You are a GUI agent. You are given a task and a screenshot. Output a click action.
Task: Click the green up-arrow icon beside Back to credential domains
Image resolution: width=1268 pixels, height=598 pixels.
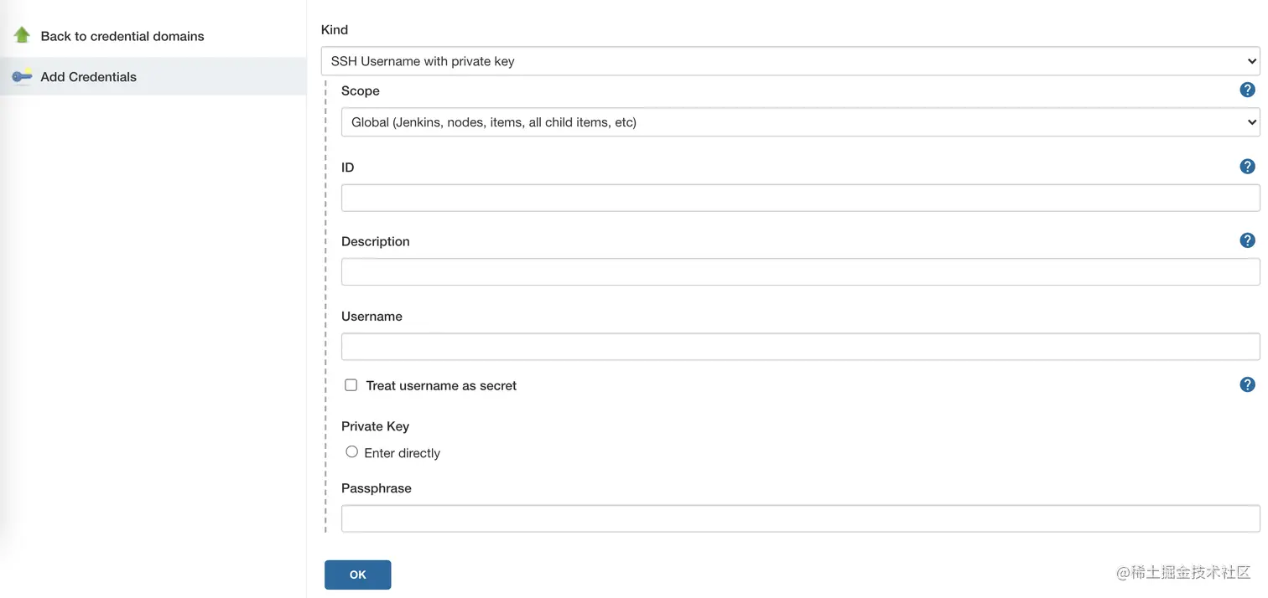pos(22,35)
